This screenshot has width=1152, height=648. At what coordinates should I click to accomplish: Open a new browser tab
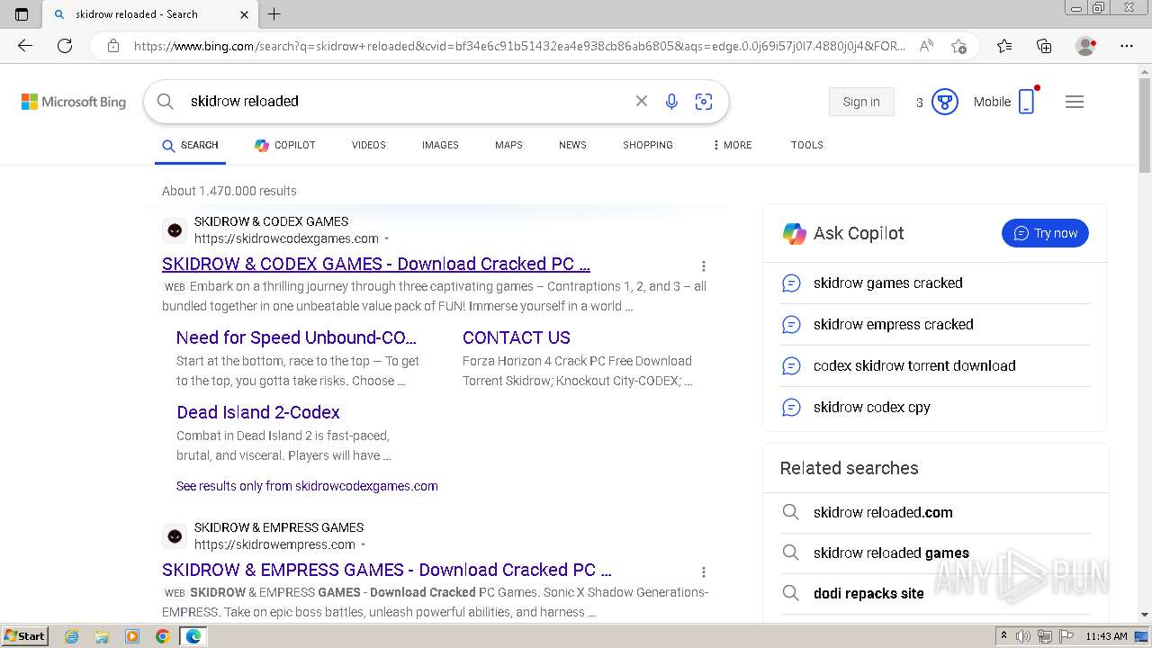click(x=274, y=14)
